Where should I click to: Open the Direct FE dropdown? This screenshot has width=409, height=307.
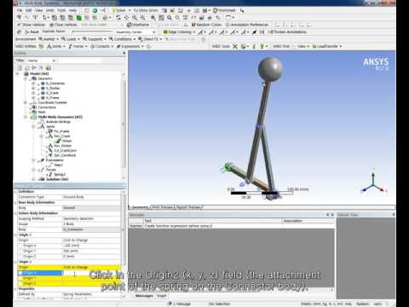150,39
